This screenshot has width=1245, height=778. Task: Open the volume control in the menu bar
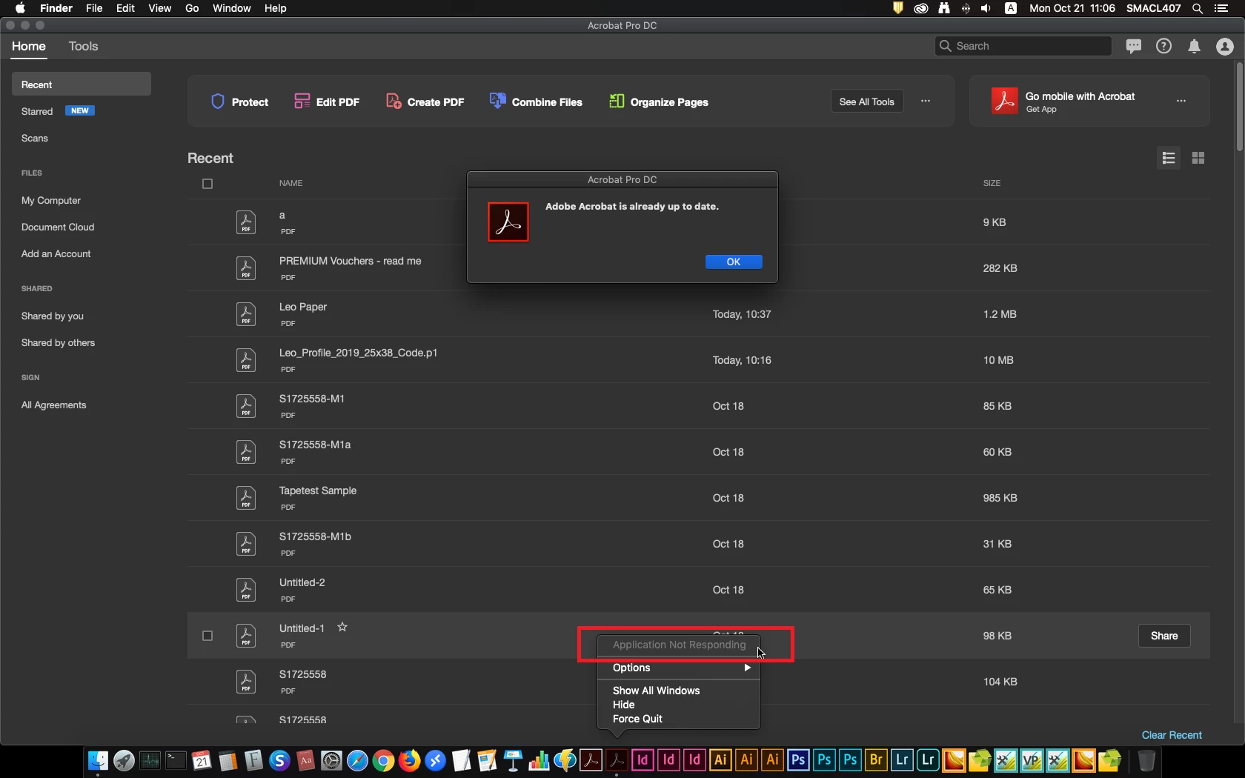tap(986, 8)
